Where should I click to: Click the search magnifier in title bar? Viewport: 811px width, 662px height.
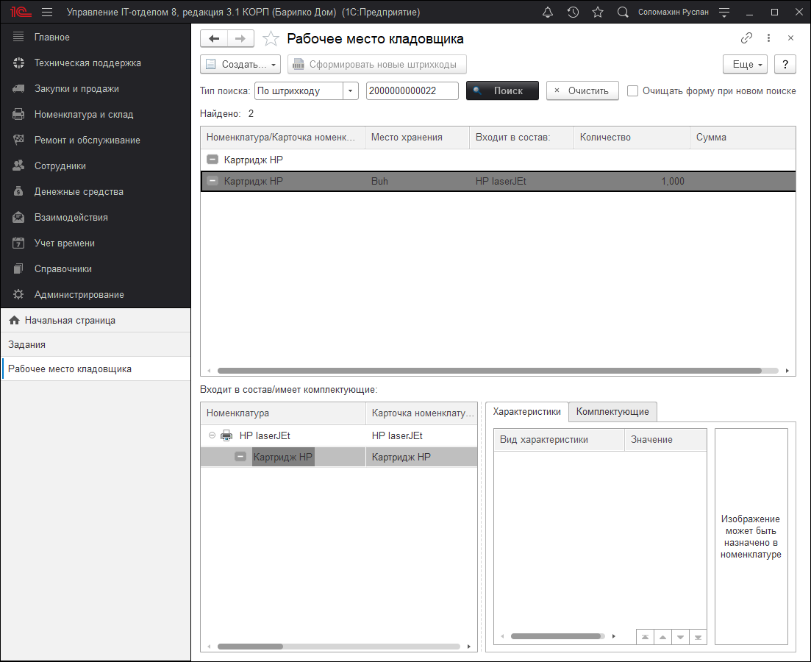pos(623,13)
